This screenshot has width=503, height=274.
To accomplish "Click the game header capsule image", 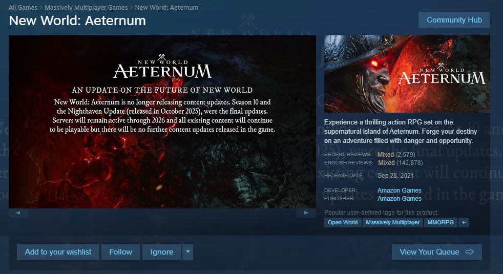I will pos(407,74).
